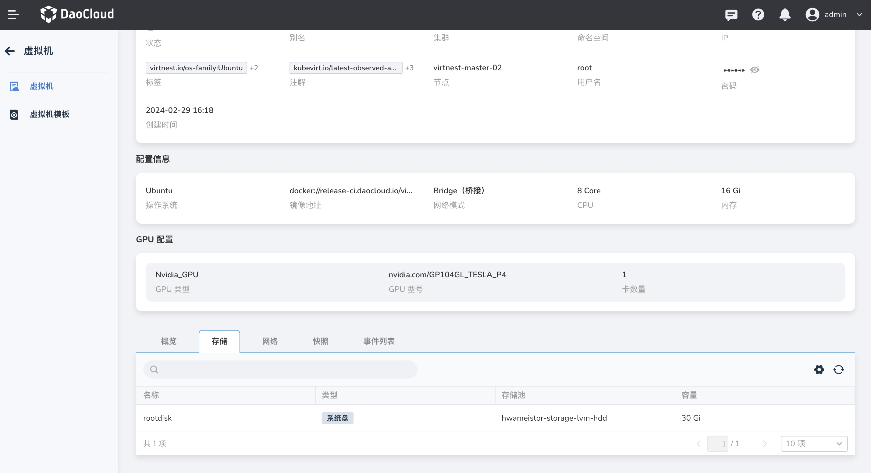Click the storage search field
The image size is (871, 473).
pos(281,369)
